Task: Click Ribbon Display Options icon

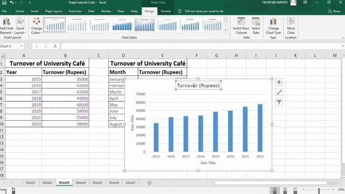Action: (x=305, y=2)
